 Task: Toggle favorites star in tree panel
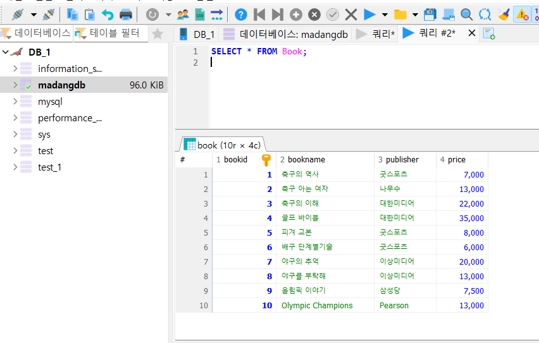point(158,33)
